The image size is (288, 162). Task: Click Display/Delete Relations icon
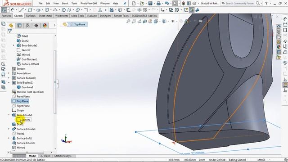pyautogui.click(x=162, y=10)
